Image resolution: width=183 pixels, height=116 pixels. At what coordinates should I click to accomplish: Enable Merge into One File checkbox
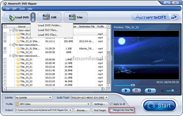pos(111,110)
